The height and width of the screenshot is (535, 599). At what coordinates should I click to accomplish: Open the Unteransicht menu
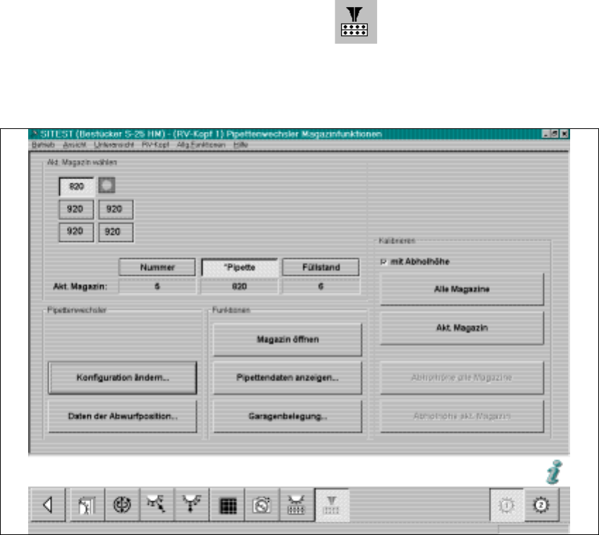[x=114, y=144]
